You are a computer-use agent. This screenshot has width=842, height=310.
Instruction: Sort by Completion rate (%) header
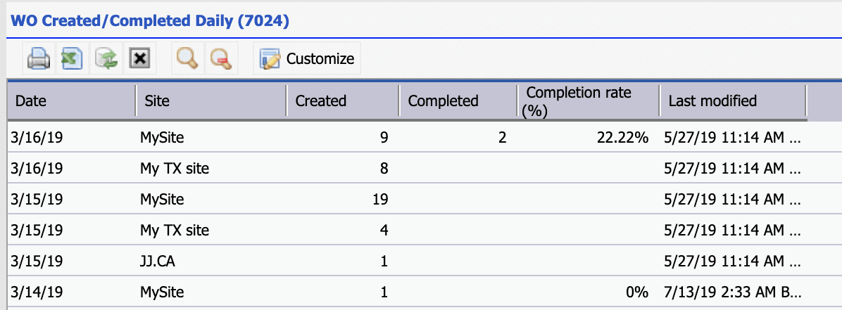pyautogui.click(x=579, y=101)
